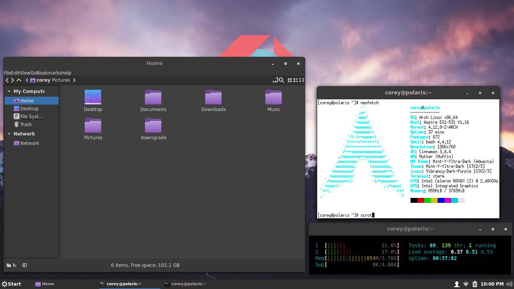Click the neofetch terminal title bar

coord(408,93)
